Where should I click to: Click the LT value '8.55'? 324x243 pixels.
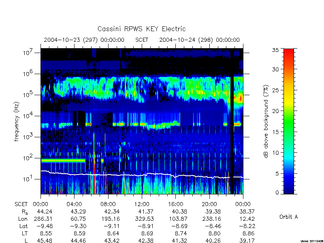(x=46, y=233)
